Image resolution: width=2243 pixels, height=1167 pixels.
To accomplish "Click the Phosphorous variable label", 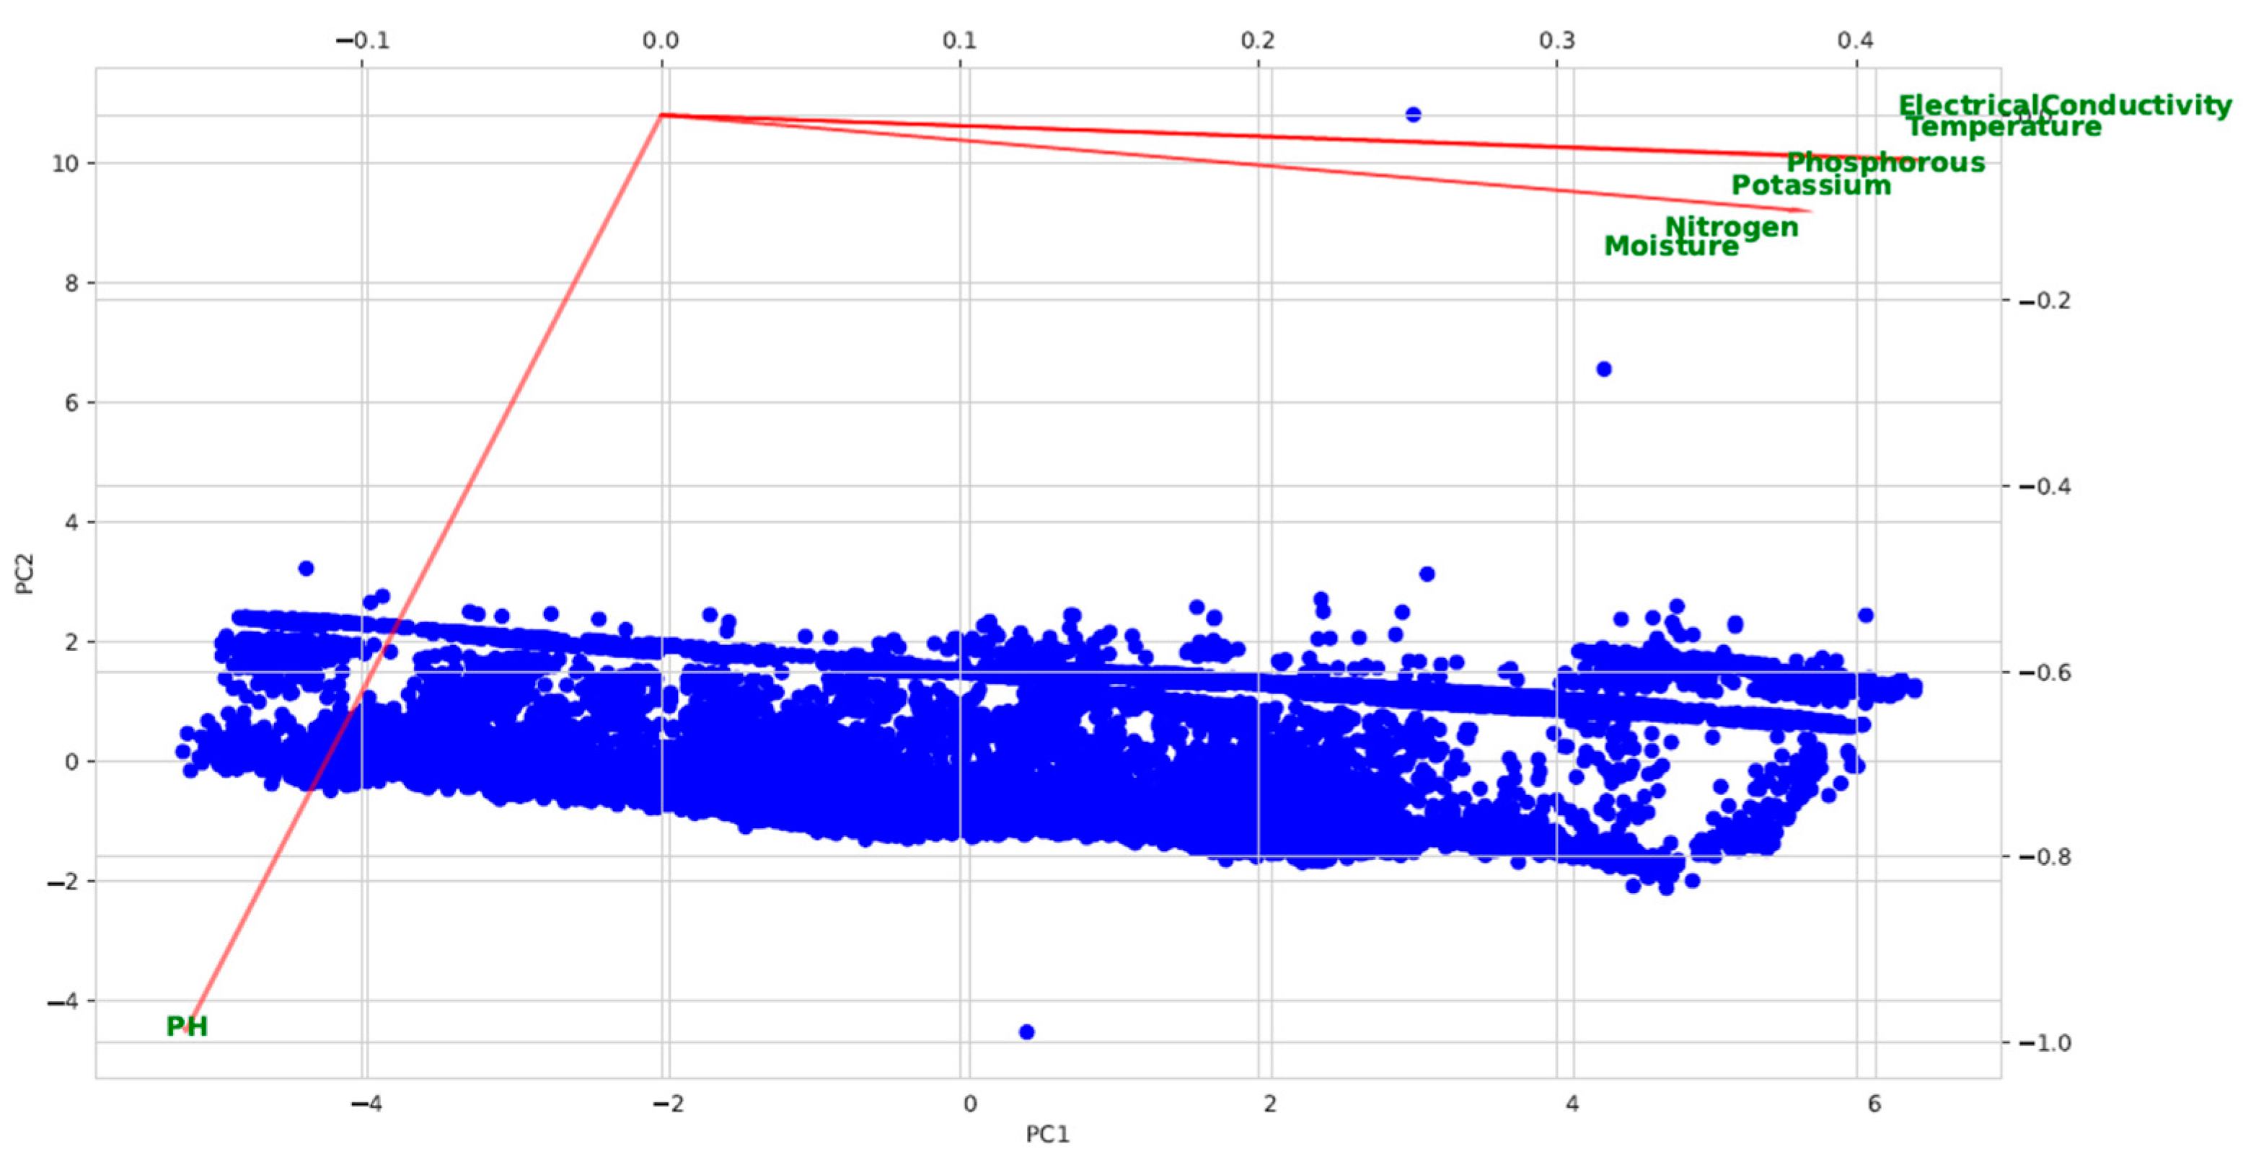I will pyautogui.click(x=1885, y=163).
